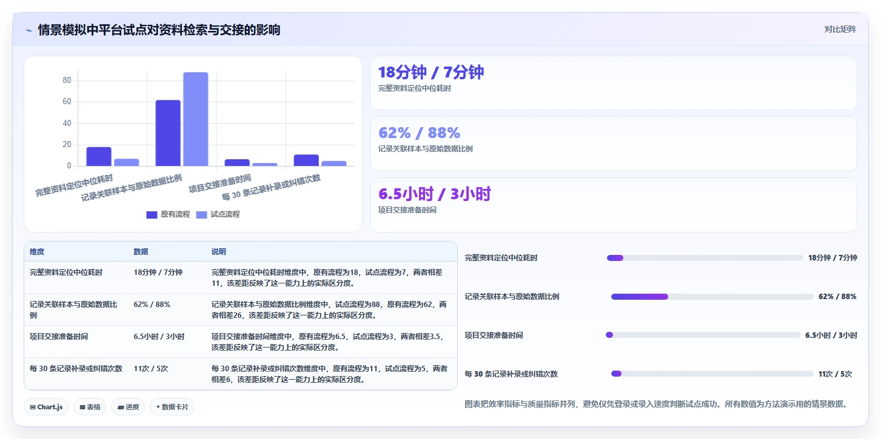Click table cell 62% / 88%
881x439 pixels.
tap(152, 305)
